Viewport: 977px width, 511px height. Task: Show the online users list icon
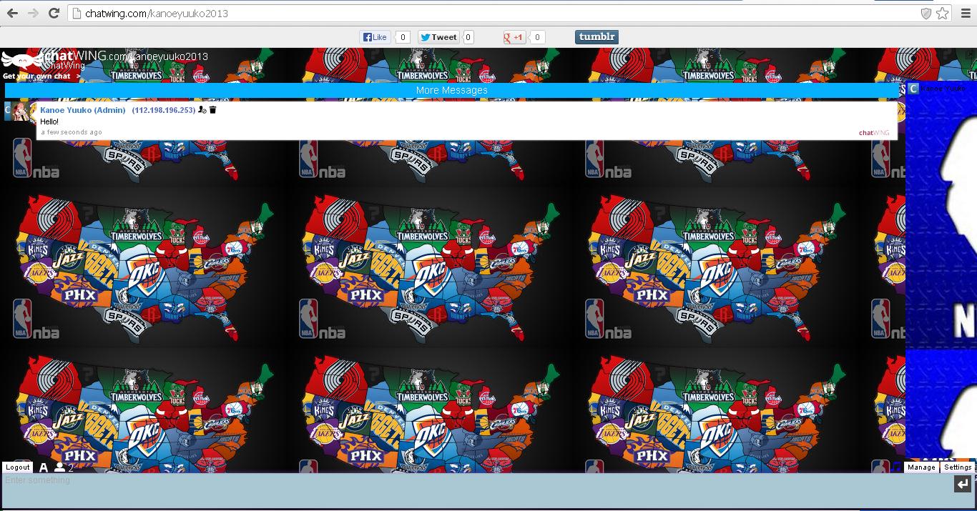click(60, 467)
